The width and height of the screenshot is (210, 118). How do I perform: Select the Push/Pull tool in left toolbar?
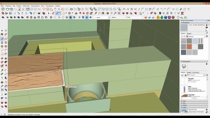[x=6, y=58]
